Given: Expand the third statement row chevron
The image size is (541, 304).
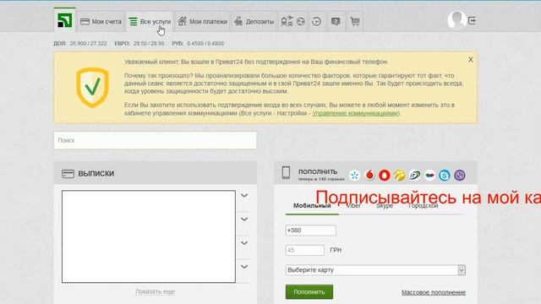Looking at the screenshot, I should point(244,243).
